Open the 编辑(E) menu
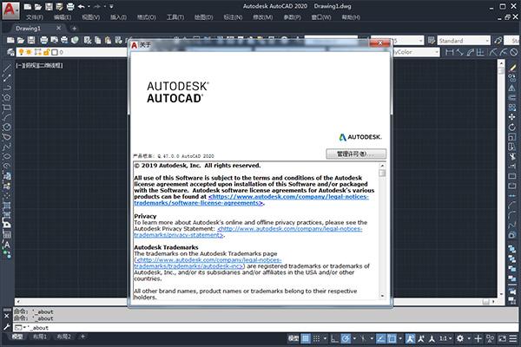The height and width of the screenshot is (347, 521). pos(63,17)
